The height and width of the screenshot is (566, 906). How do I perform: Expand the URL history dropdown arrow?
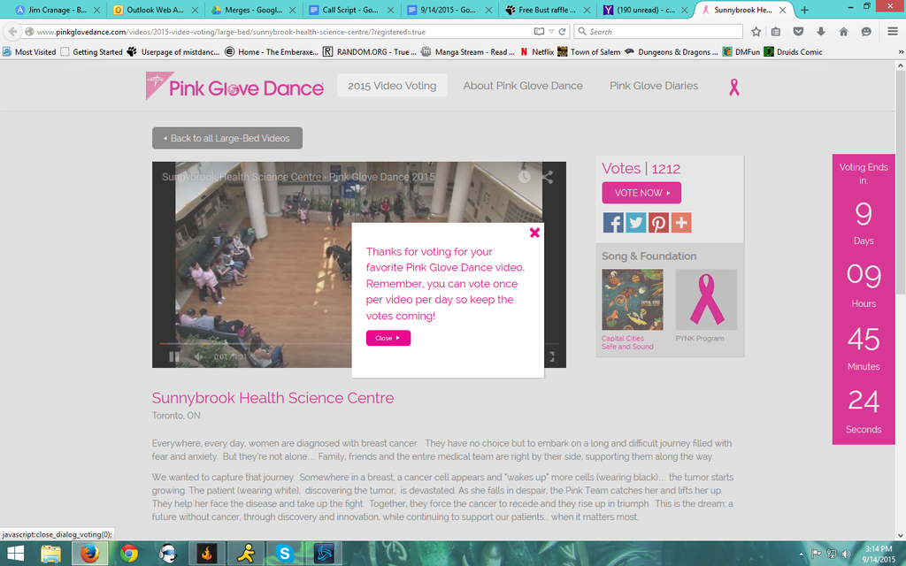550,32
